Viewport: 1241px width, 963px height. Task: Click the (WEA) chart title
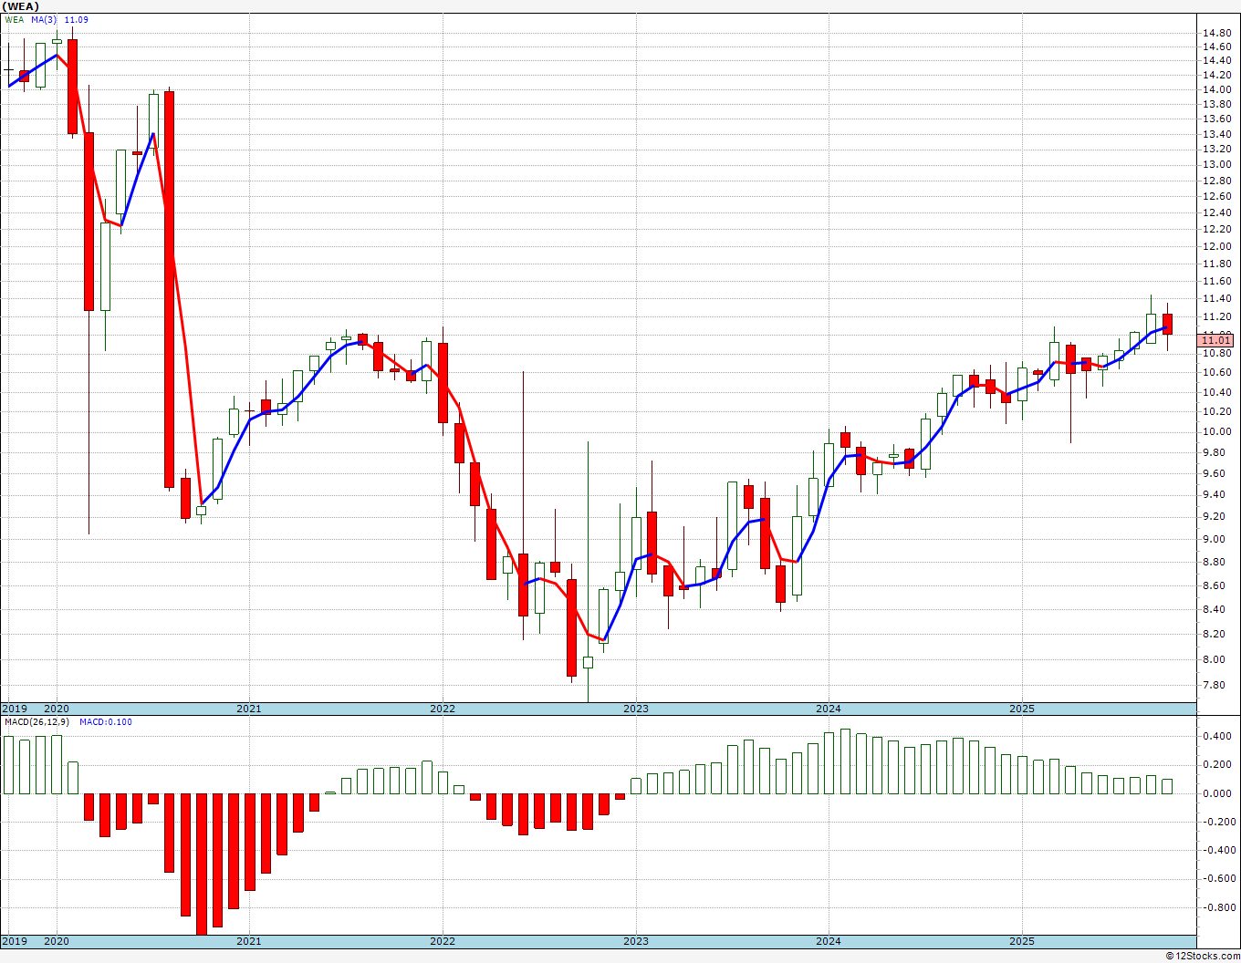(x=21, y=5)
